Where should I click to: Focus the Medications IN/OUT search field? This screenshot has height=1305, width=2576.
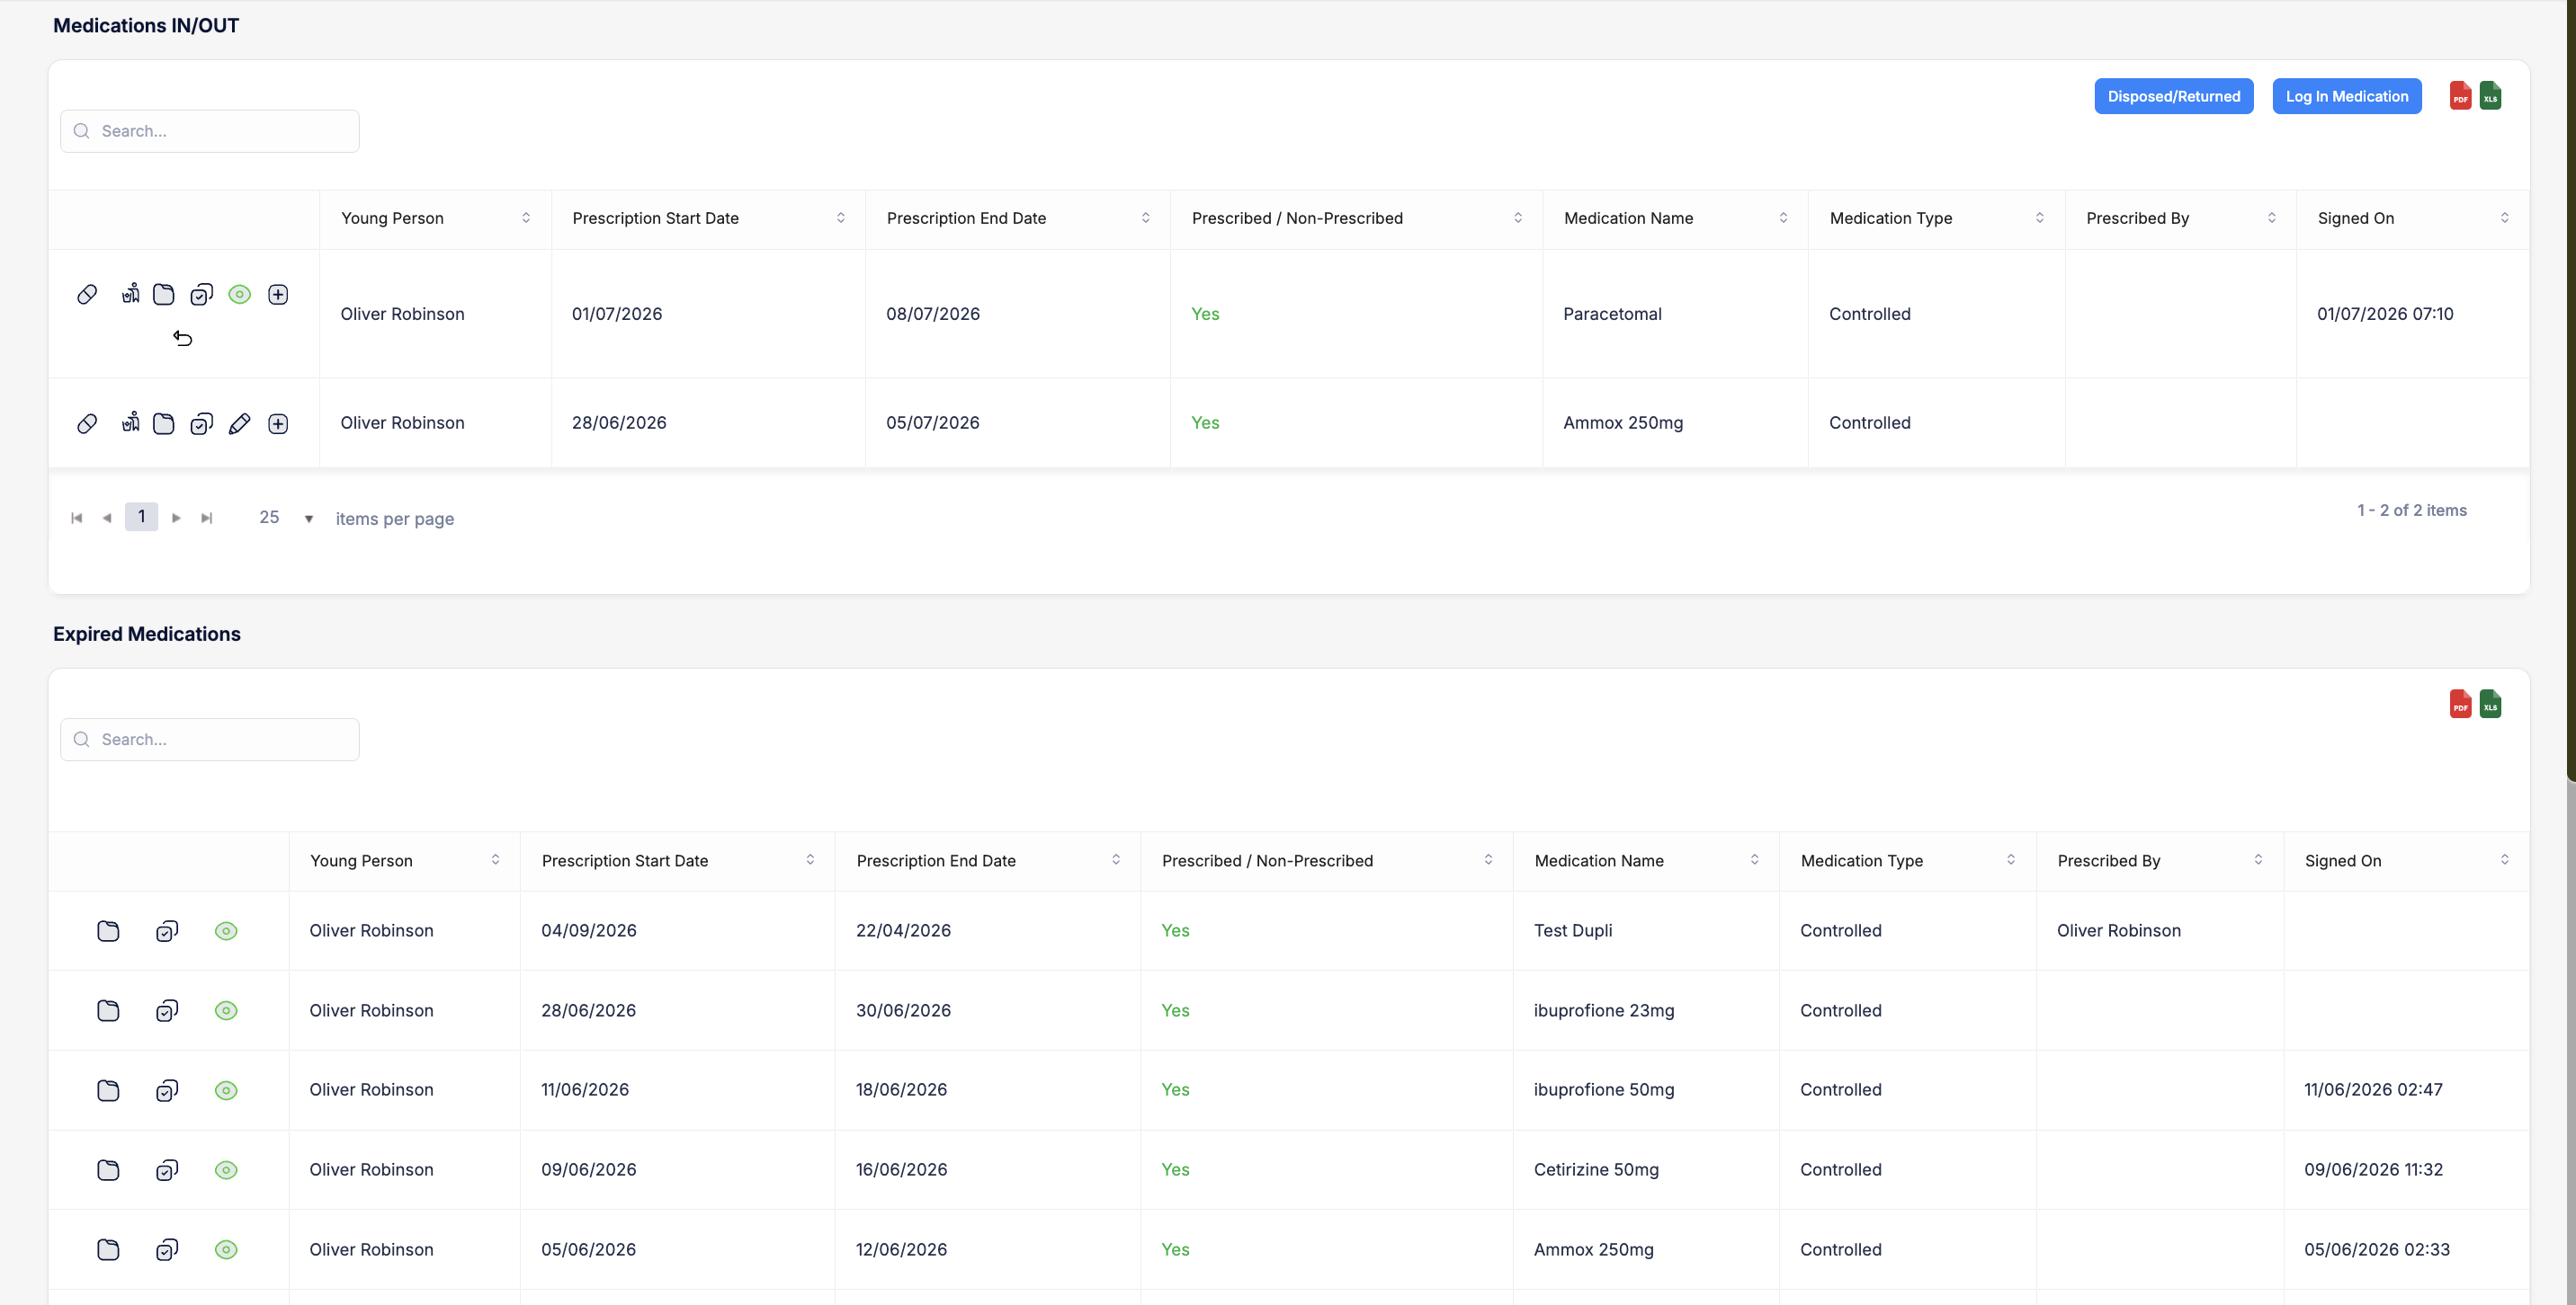(210, 131)
